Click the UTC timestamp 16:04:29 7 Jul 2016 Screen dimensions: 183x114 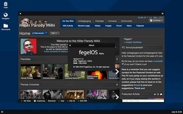click(x=151, y=18)
